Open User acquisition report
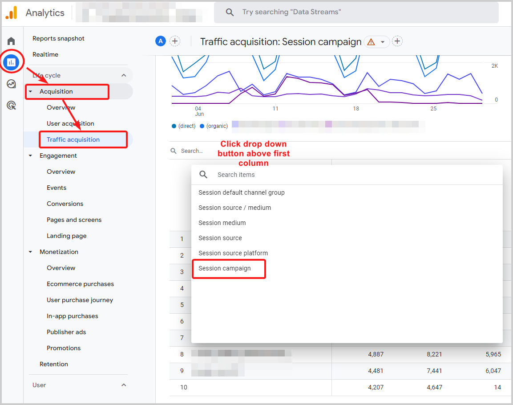 tap(70, 123)
